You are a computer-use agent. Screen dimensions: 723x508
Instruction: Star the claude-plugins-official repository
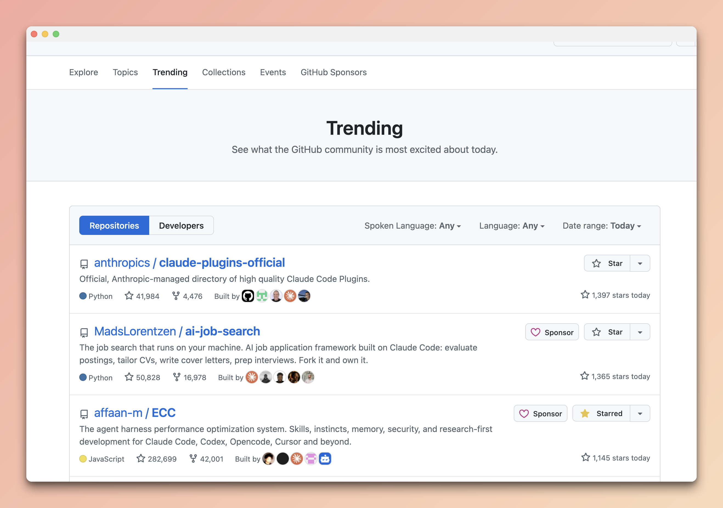(607, 263)
